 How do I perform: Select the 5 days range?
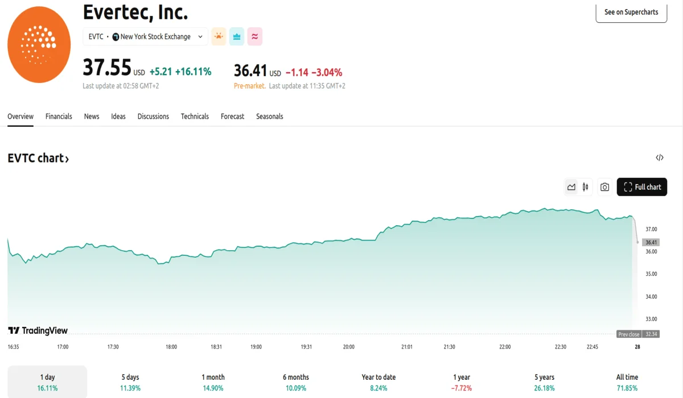coord(130,382)
